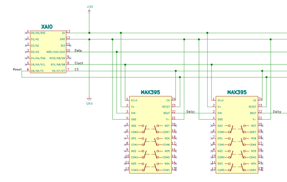287x182 pixels.
Task: Select V+ pin on right MAX395
Action: pos(219,107)
